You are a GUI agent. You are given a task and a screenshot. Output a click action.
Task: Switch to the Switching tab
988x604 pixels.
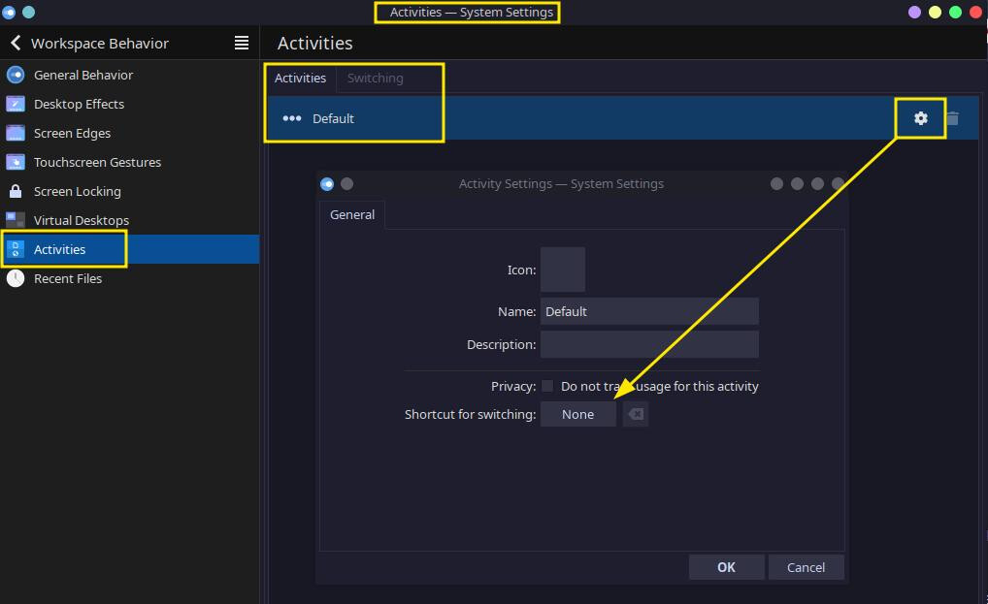pos(375,78)
